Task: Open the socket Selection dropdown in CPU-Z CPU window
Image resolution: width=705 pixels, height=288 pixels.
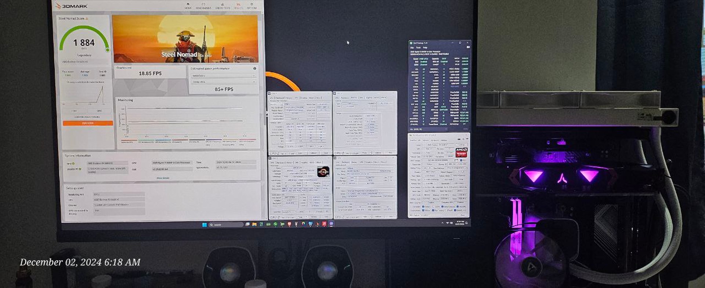Action: pos(289,212)
